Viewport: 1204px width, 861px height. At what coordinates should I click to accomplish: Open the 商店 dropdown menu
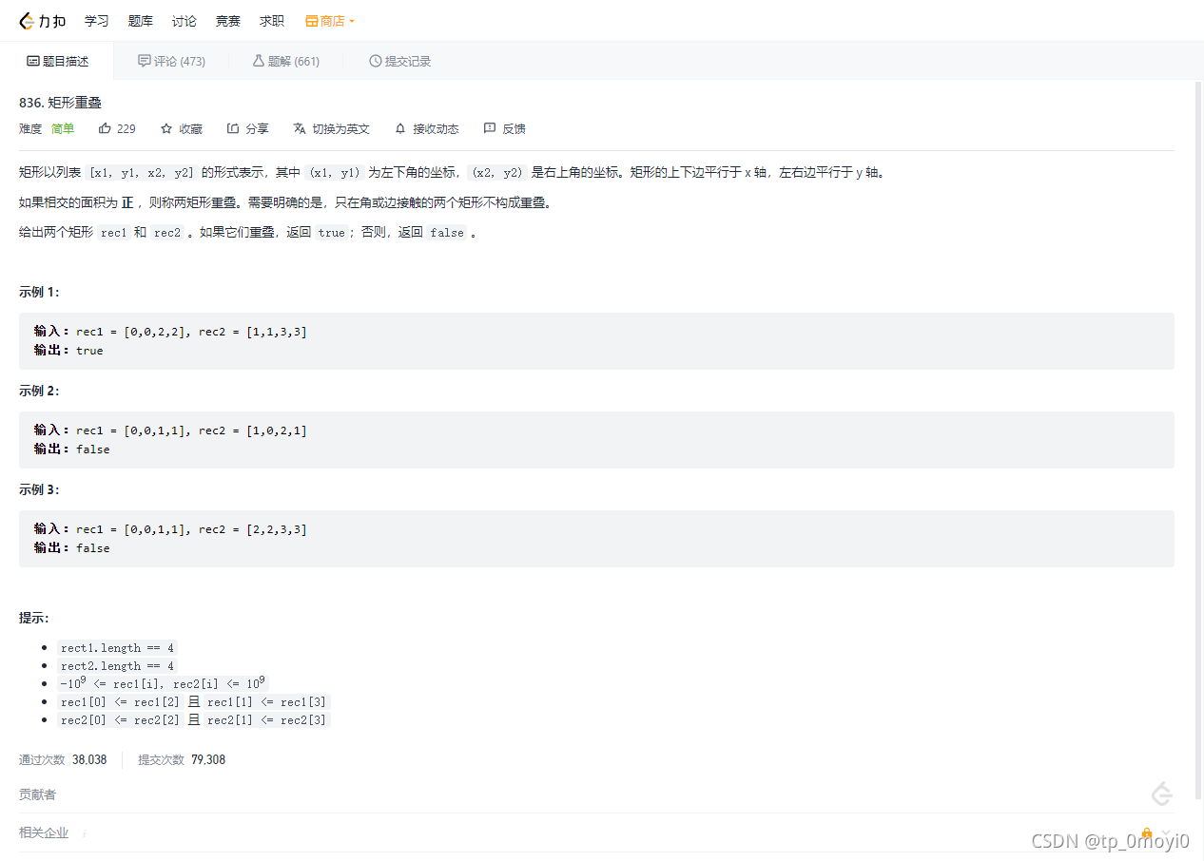[329, 20]
